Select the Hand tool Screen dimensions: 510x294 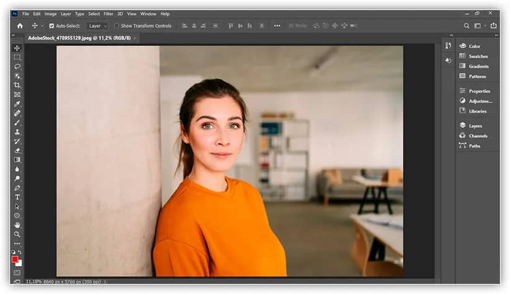[17, 225]
